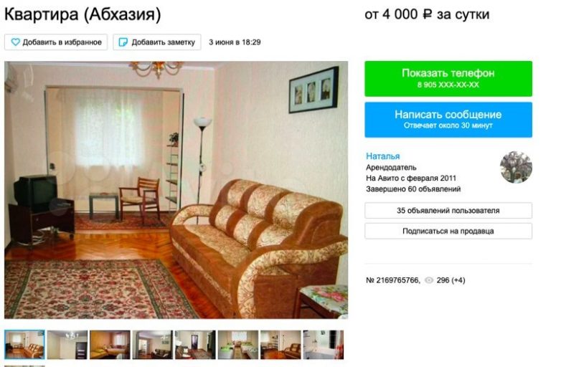Show the phone number 8 905
This screenshot has height=367, width=561.
pyautogui.click(x=448, y=79)
